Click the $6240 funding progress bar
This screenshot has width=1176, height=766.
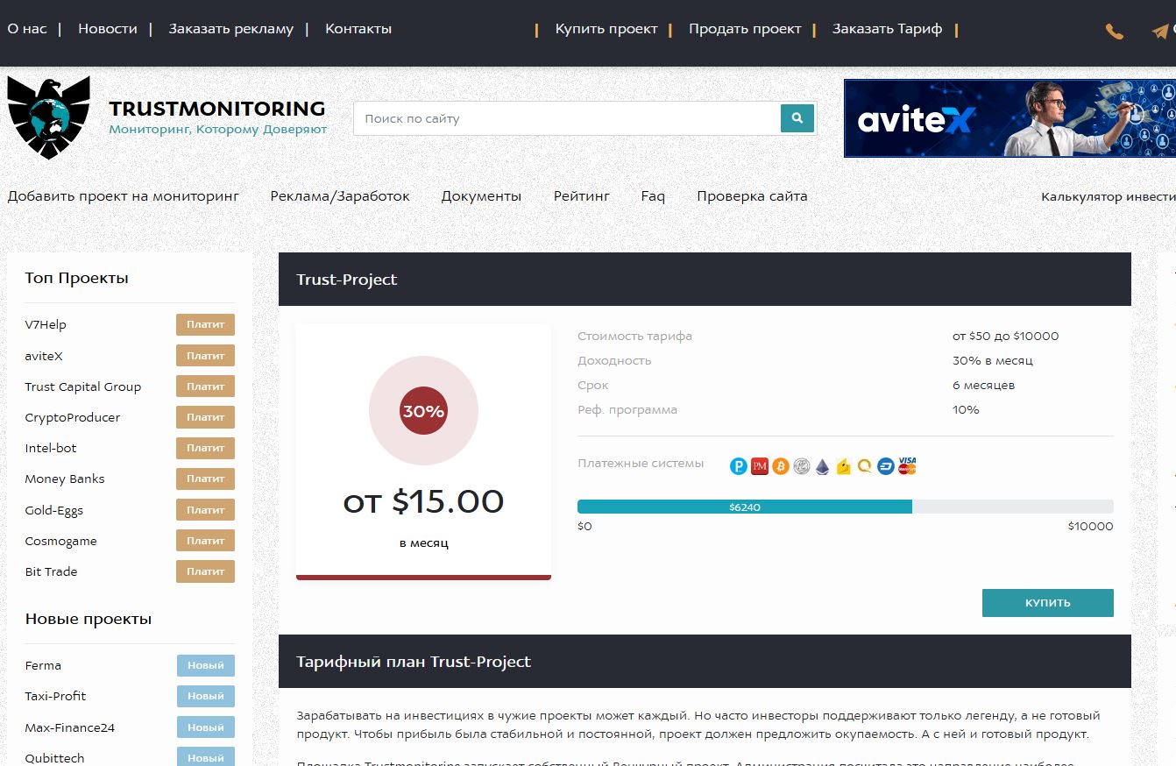coord(744,507)
